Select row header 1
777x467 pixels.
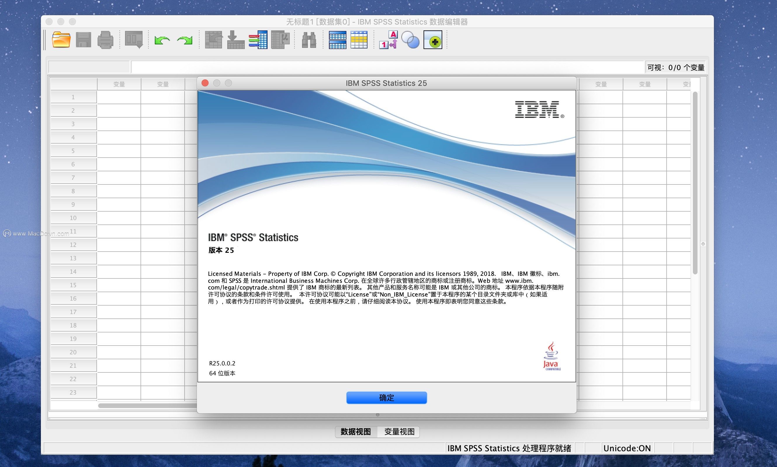click(x=73, y=97)
